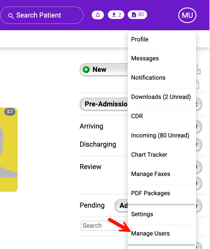Viewport: 210px width, 249px height.
Task: Click the MU user avatar
Action: tap(187, 15)
